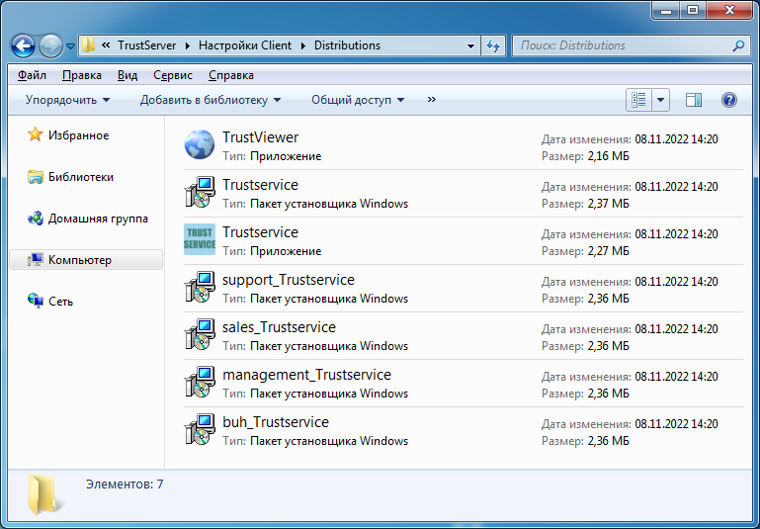The width and height of the screenshot is (760, 529).
Task: Navigate to Настройки Client breadcrumb
Action: [x=245, y=45]
